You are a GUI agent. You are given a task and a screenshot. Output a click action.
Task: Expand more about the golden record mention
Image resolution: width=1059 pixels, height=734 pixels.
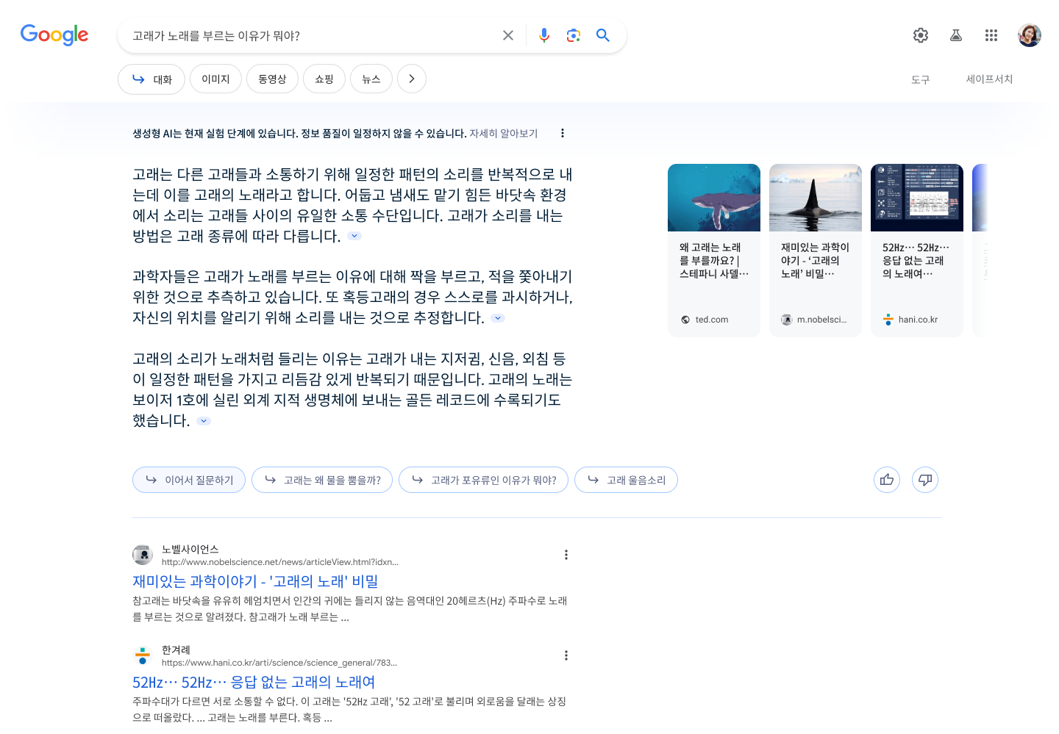[203, 421]
